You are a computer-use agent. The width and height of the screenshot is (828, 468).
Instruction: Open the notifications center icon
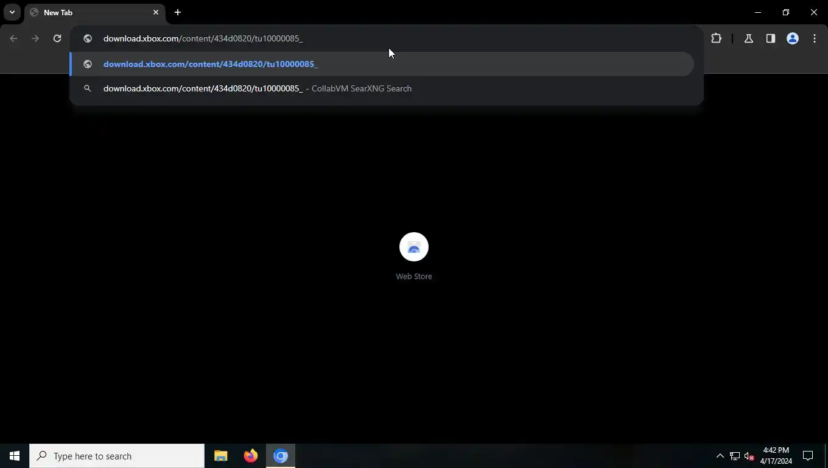click(808, 456)
